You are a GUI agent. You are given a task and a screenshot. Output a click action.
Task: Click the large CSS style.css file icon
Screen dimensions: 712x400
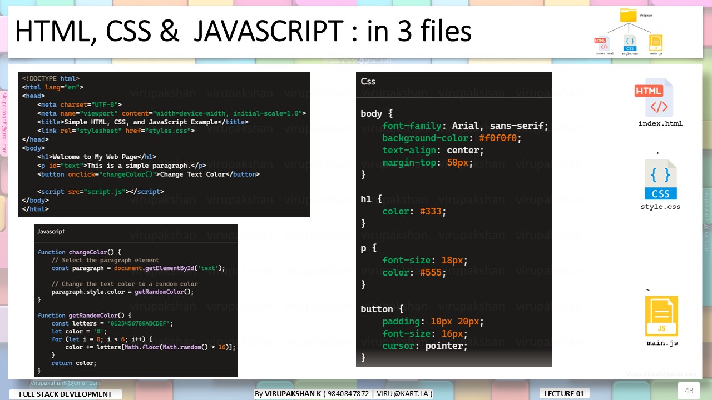pos(661,179)
